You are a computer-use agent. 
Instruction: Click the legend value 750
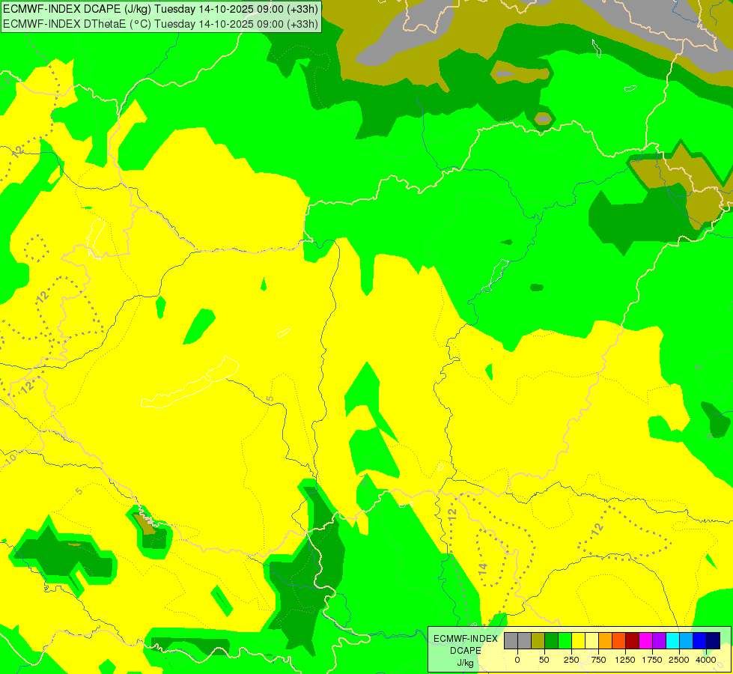598,660
